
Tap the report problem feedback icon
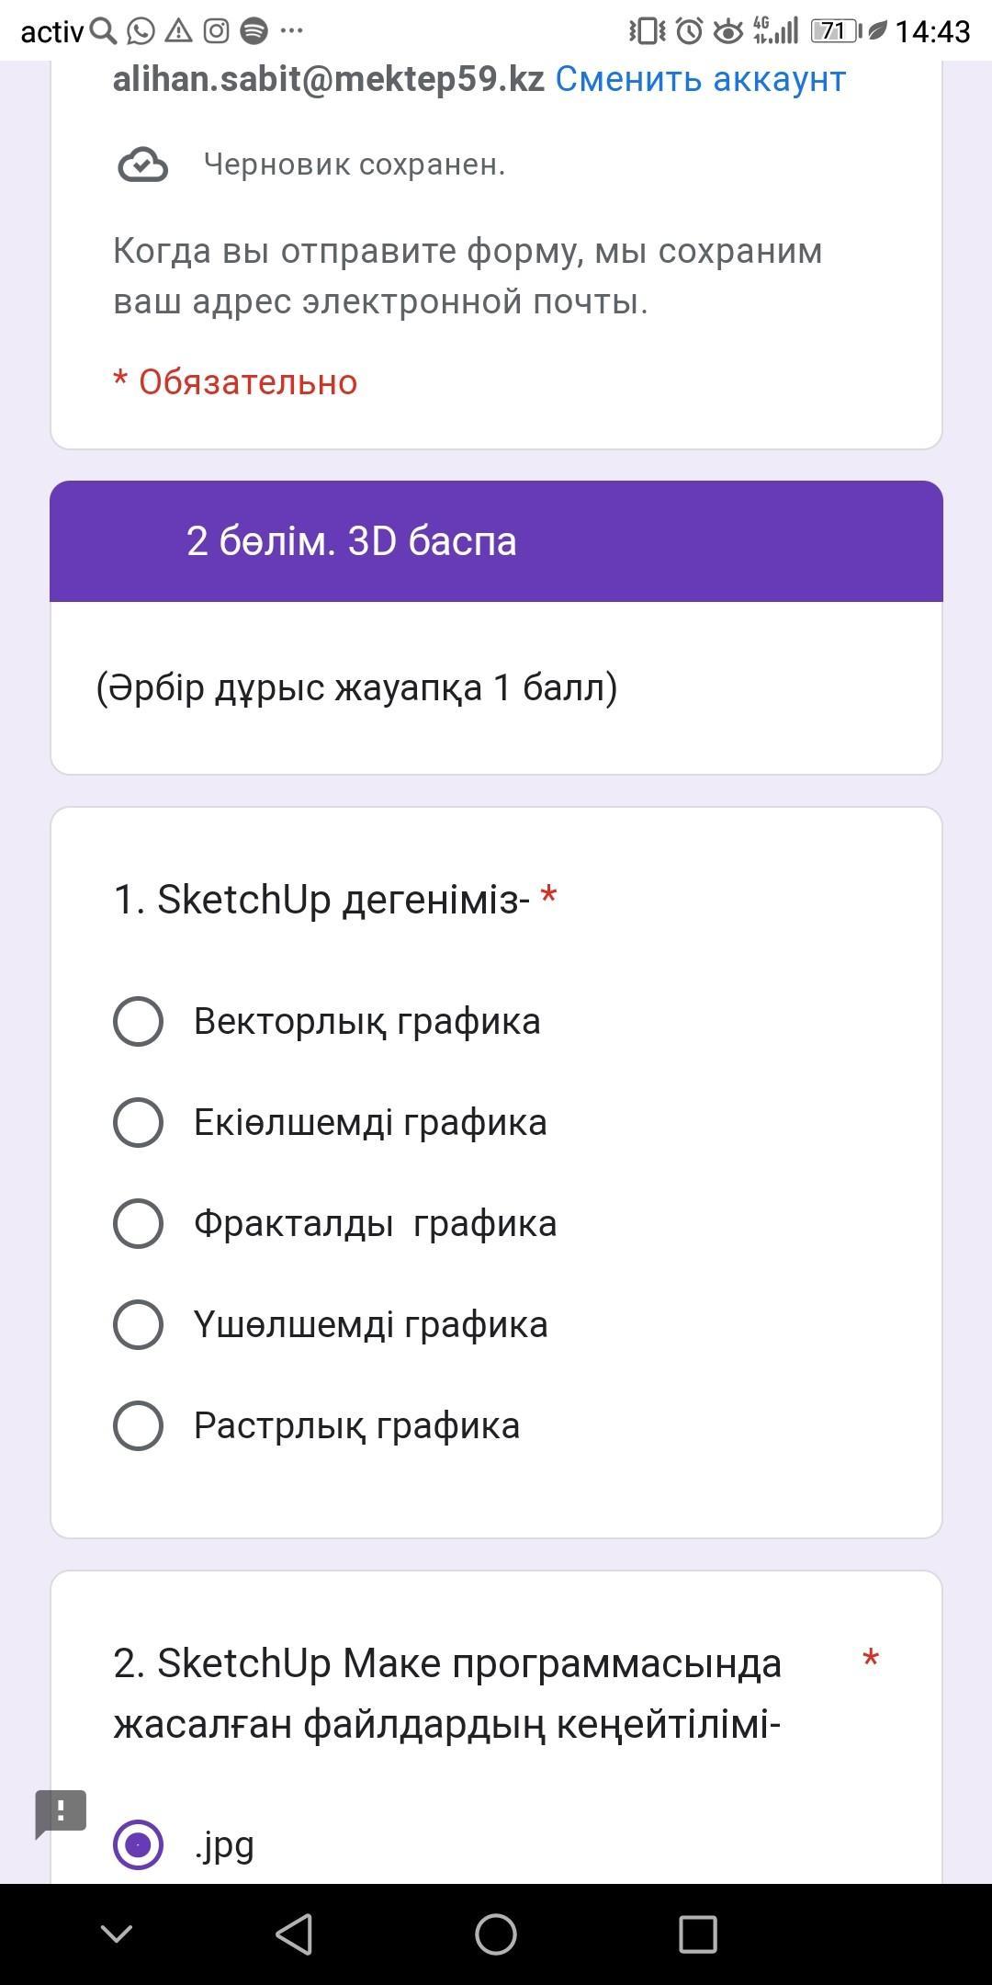pyautogui.click(x=61, y=1813)
